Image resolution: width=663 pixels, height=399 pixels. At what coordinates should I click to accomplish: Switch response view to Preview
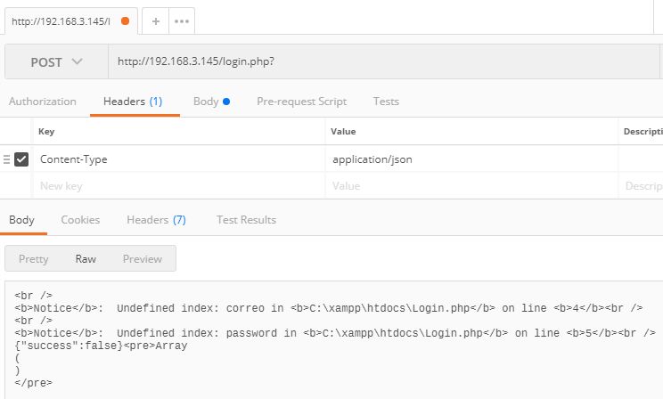click(x=142, y=258)
